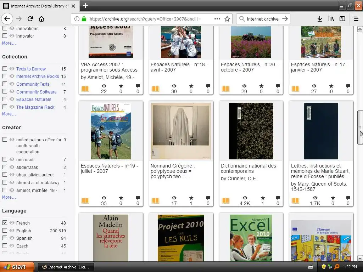Open the library bookshelf icon
The image size is (363, 272).
coord(331,19)
